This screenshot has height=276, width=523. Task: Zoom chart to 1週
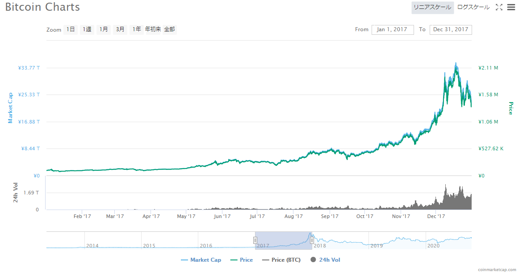(x=87, y=29)
